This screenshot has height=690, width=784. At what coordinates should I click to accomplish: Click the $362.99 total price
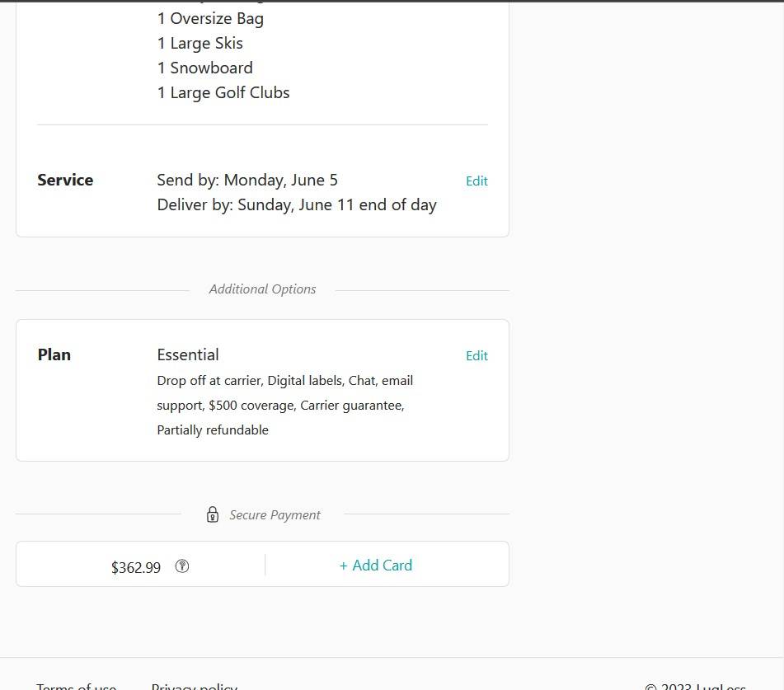click(136, 567)
